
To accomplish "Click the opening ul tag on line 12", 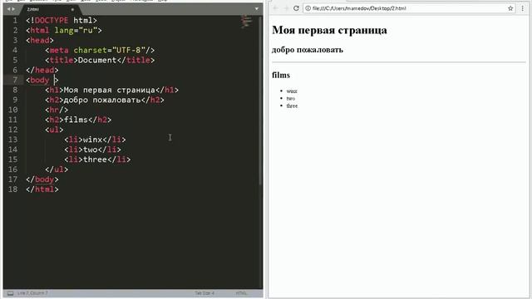I will pyautogui.click(x=54, y=130).
